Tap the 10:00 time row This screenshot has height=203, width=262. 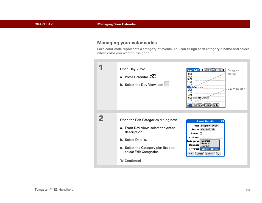[x=206, y=79]
